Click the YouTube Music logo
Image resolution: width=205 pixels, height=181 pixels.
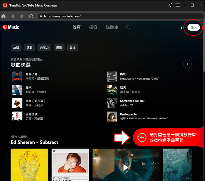[x=11, y=27]
